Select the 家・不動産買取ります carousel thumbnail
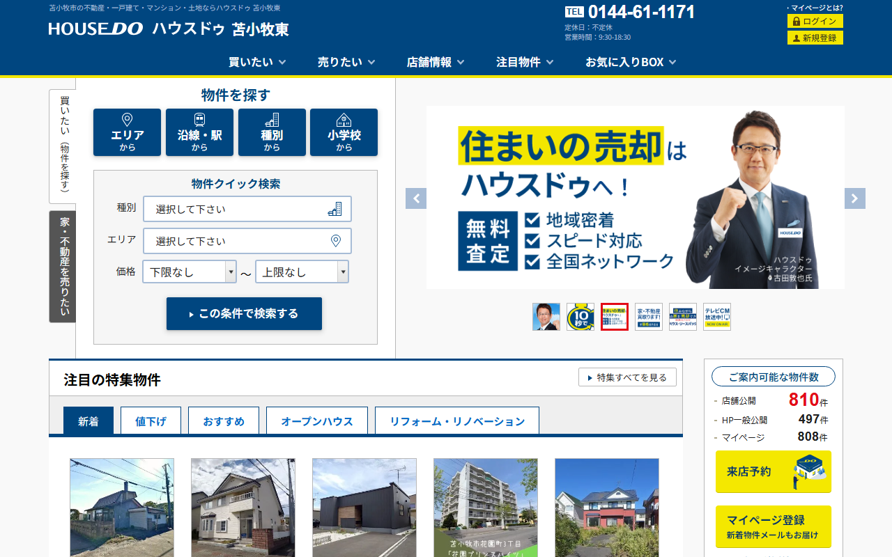Viewport: 892px width, 557px height. tap(649, 317)
